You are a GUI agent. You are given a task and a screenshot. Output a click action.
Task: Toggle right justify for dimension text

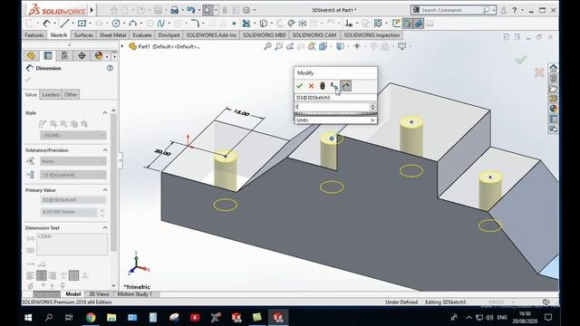[53, 275]
